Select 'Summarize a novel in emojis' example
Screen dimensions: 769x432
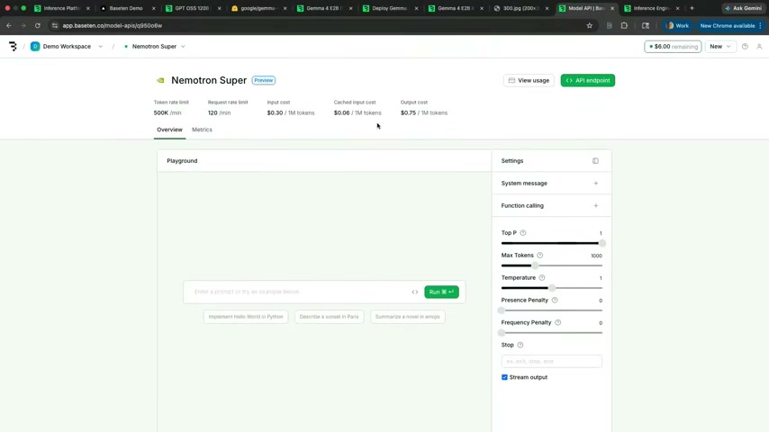(x=408, y=317)
